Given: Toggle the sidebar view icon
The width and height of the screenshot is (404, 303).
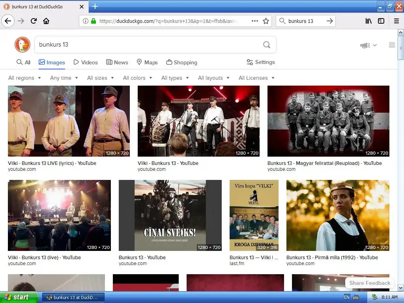Looking at the screenshot, I should (381, 21).
